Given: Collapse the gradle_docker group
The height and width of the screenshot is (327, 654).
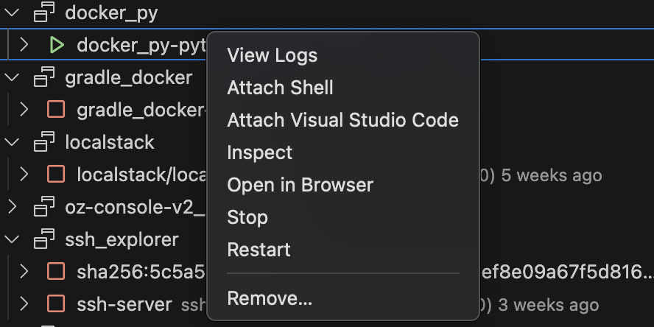Looking at the screenshot, I should (12, 77).
